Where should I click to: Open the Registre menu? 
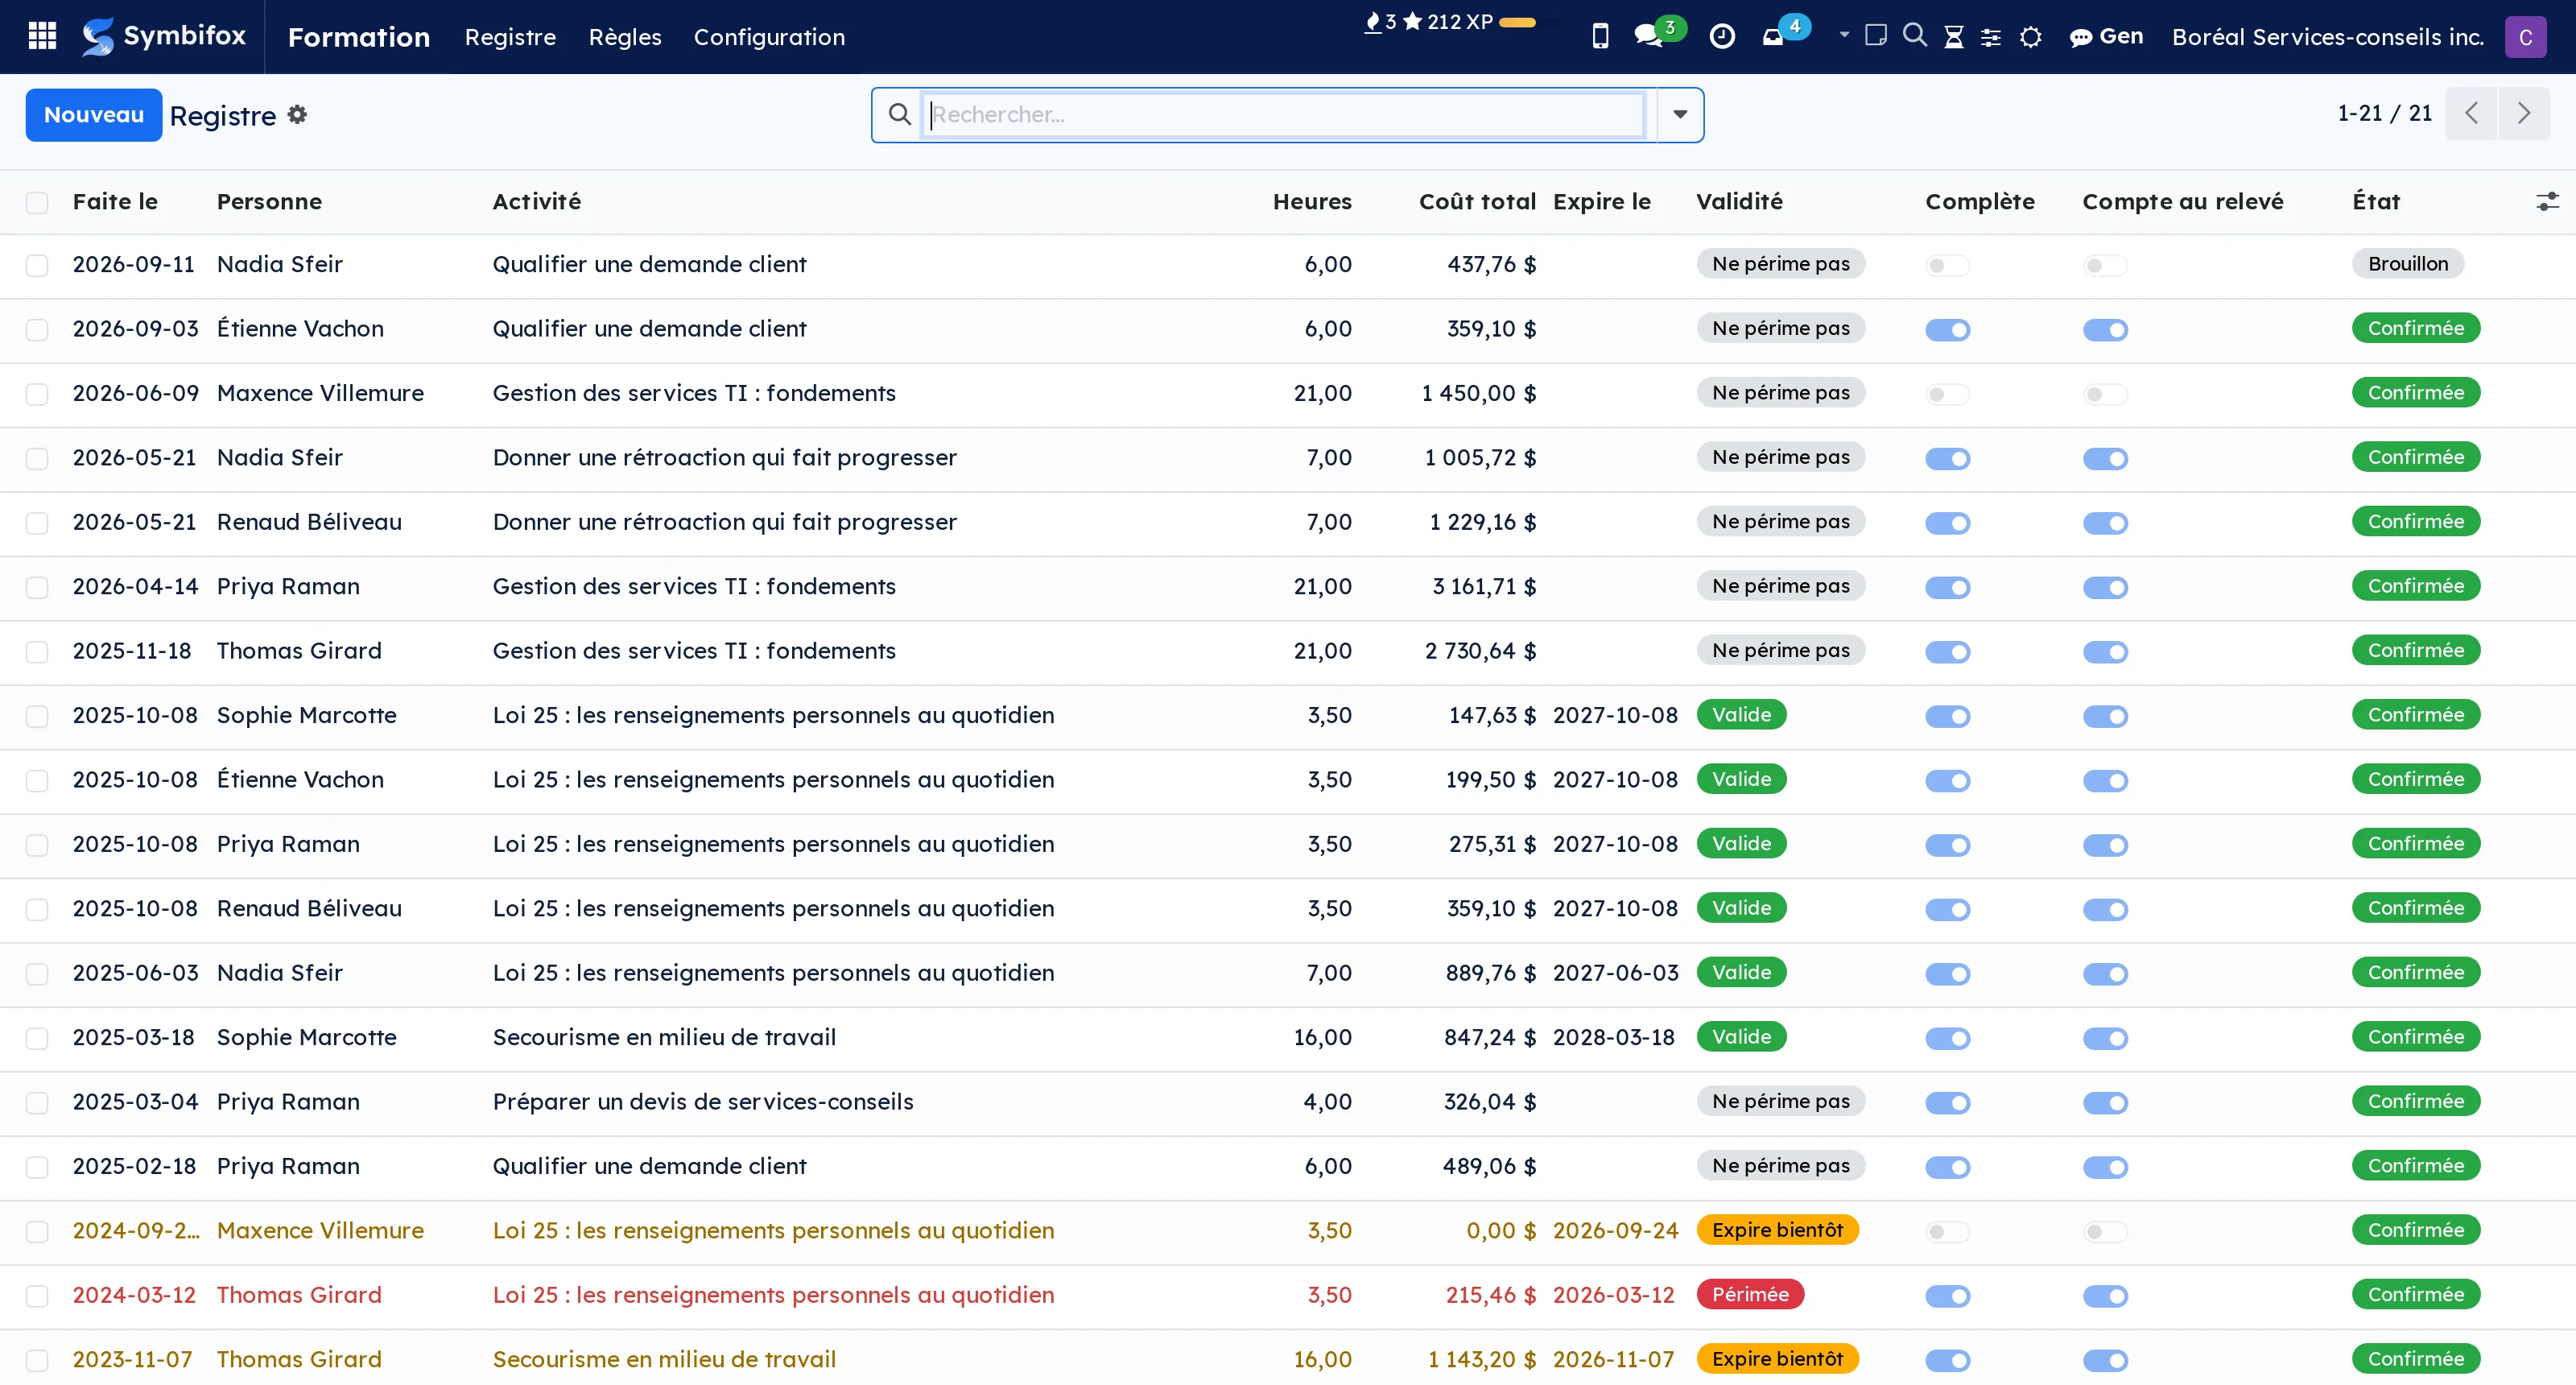[510, 37]
